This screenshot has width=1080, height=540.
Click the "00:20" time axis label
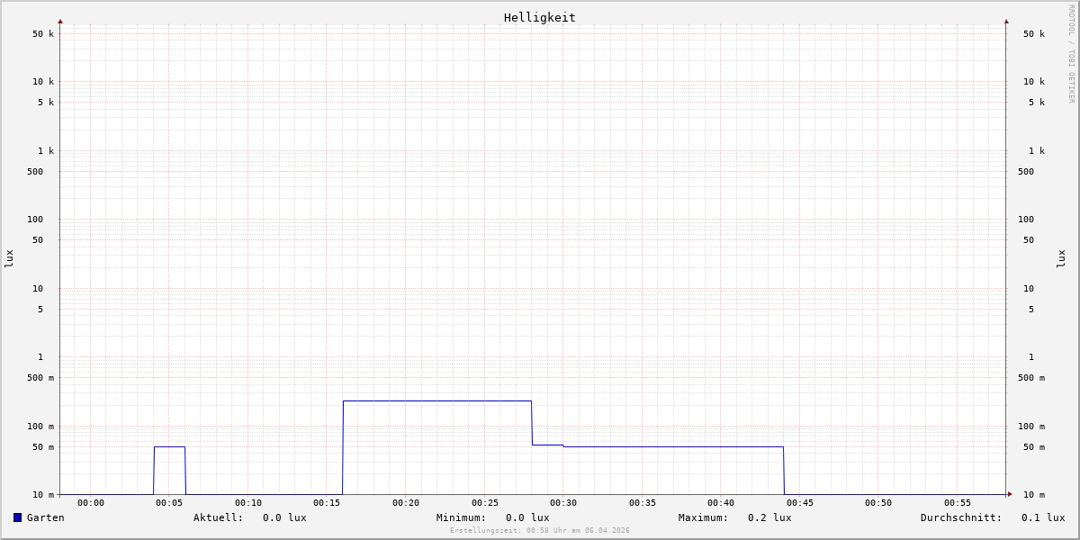[406, 503]
